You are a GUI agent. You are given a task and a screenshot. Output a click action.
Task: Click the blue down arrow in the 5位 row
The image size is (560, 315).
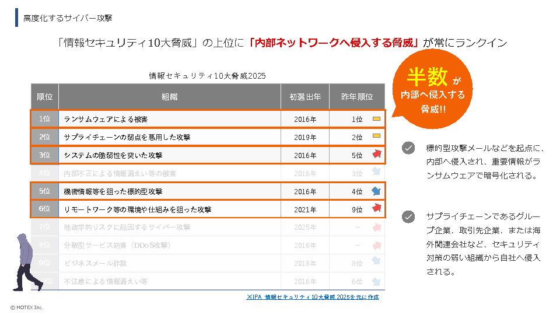tap(376, 191)
